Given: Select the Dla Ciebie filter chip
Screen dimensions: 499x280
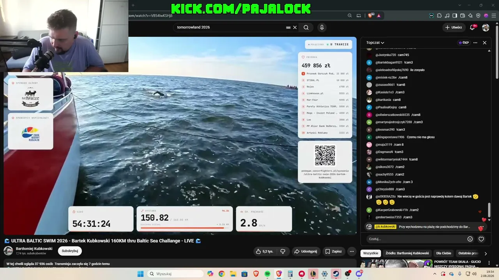Looking at the screenshot, I should click(444, 253).
